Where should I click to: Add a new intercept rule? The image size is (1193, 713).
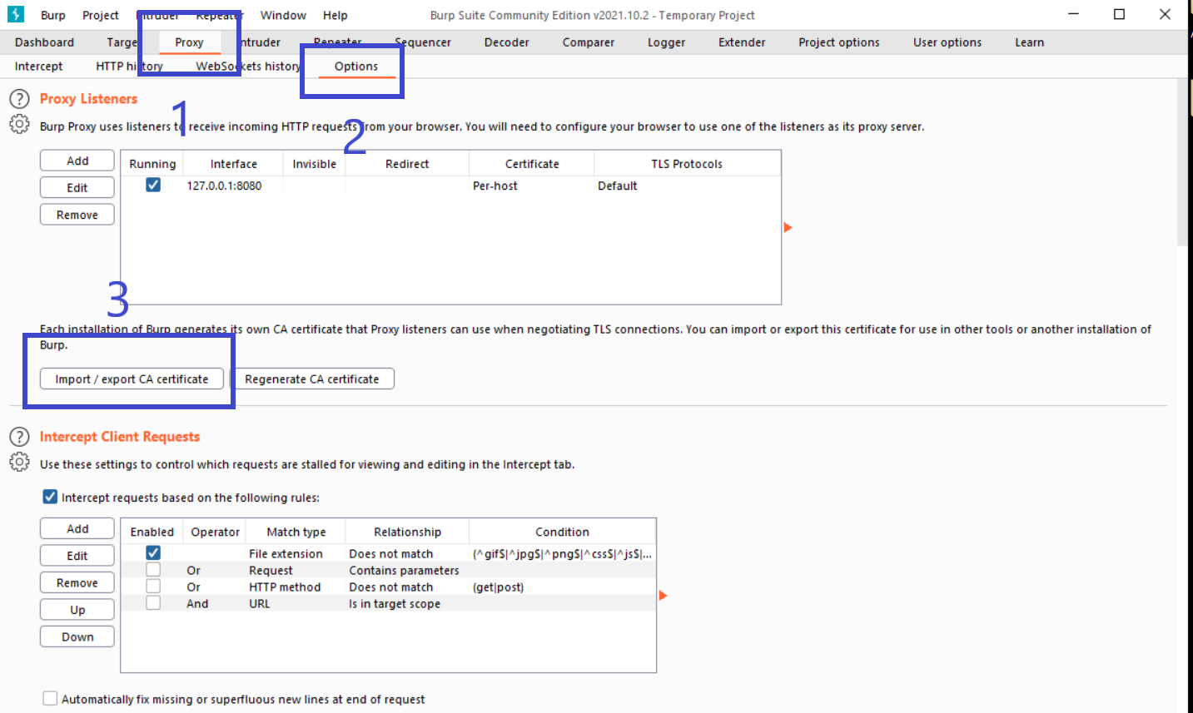[77, 528]
